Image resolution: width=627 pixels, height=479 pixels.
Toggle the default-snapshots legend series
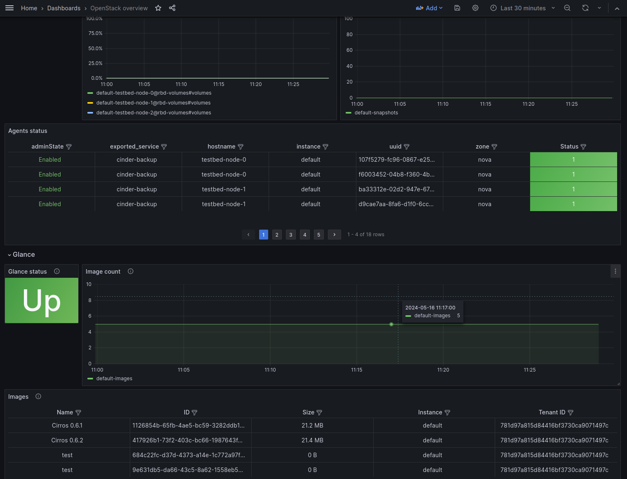click(372, 113)
